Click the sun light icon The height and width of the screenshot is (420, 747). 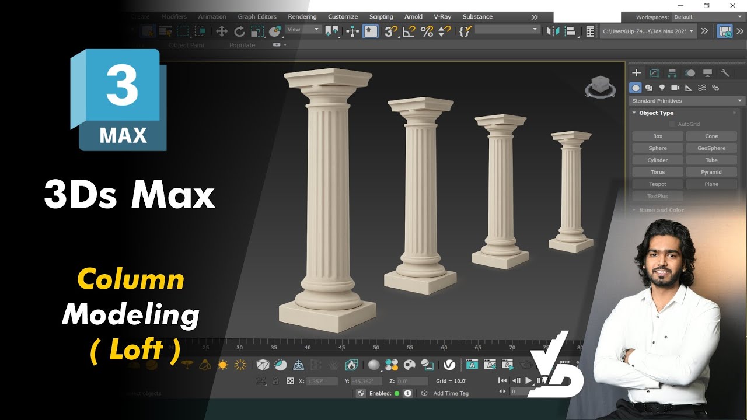222,365
